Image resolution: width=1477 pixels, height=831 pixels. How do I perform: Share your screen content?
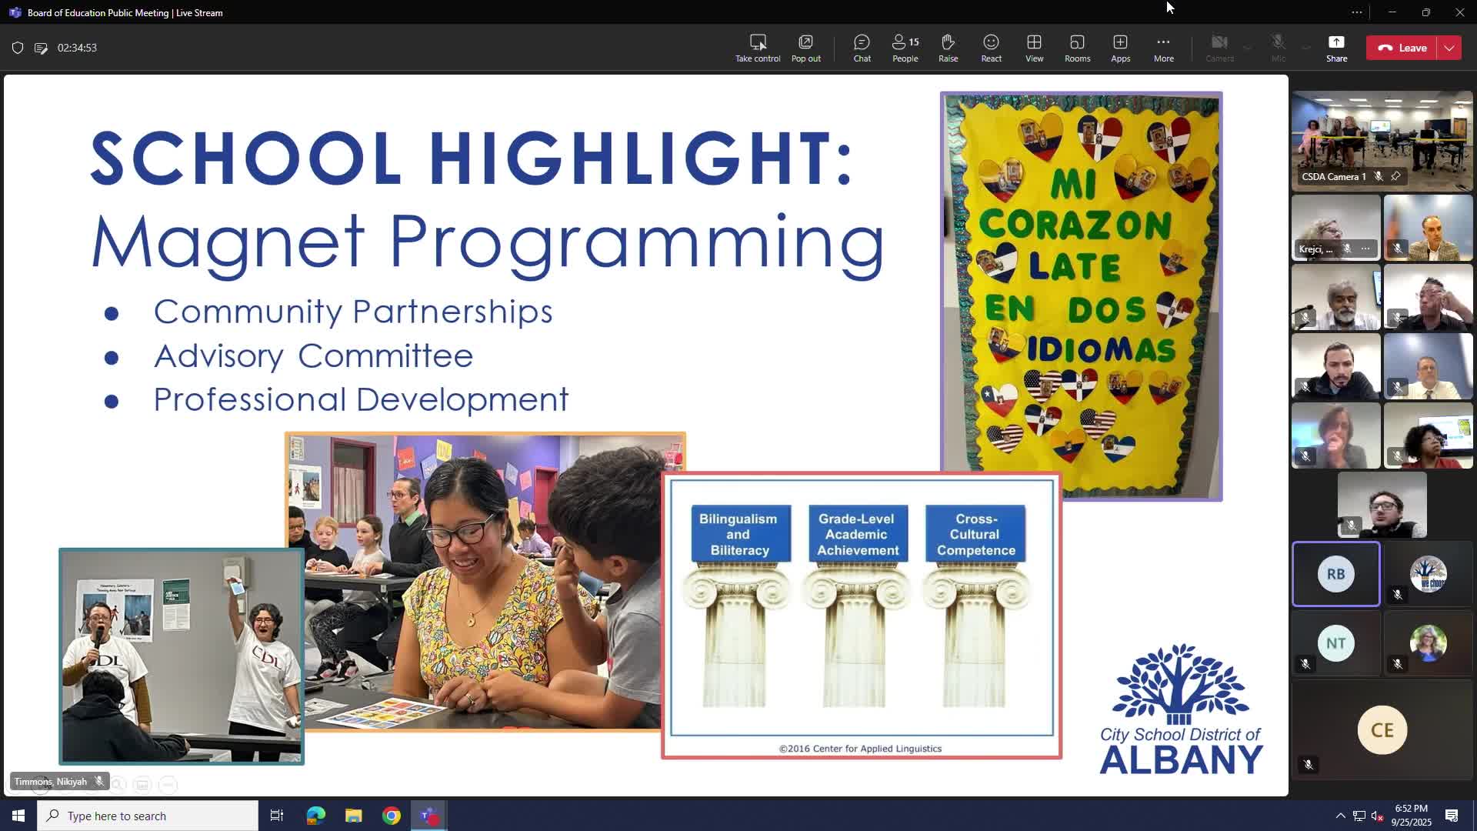1336,48
